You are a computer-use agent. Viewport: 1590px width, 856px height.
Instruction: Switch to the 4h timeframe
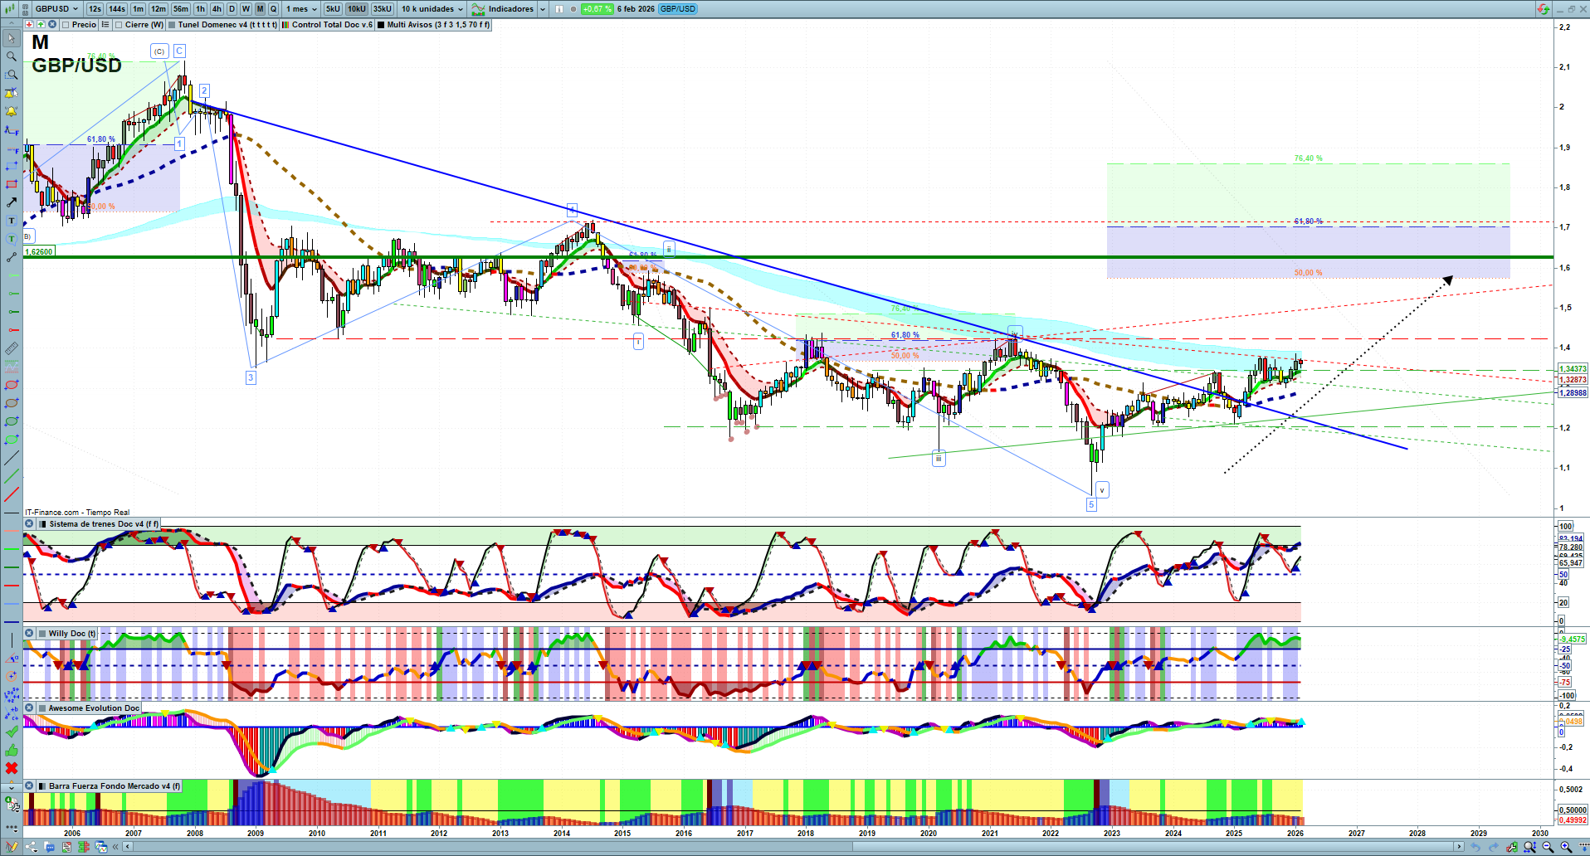[x=217, y=9]
